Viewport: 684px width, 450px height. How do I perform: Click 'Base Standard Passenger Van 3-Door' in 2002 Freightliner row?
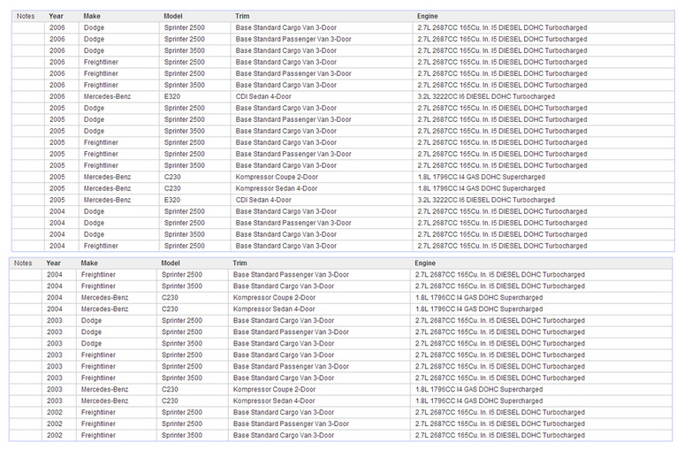point(291,423)
